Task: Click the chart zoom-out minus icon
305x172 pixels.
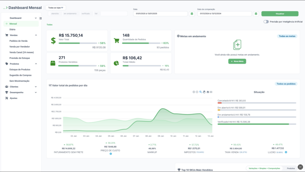Action: pos(197,92)
